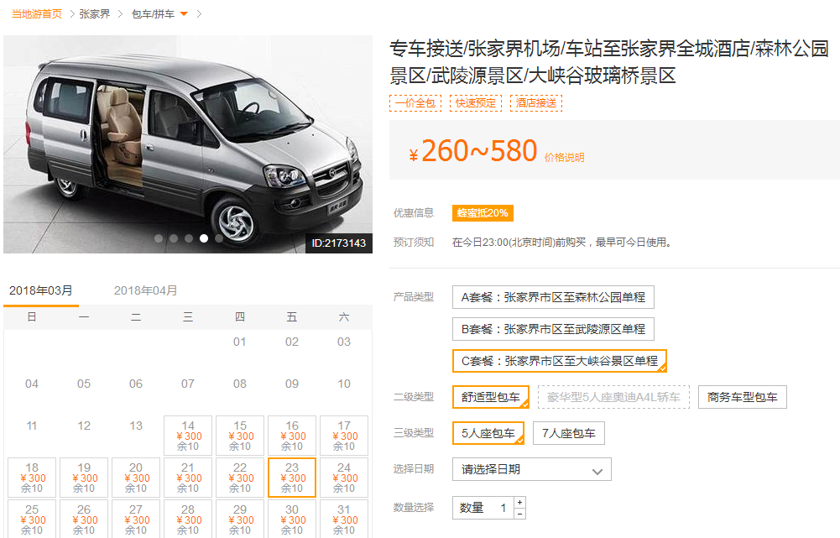The image size is (840, 538).
Task: Increase quantity with the plus button
Action: [x=519, y=502]
